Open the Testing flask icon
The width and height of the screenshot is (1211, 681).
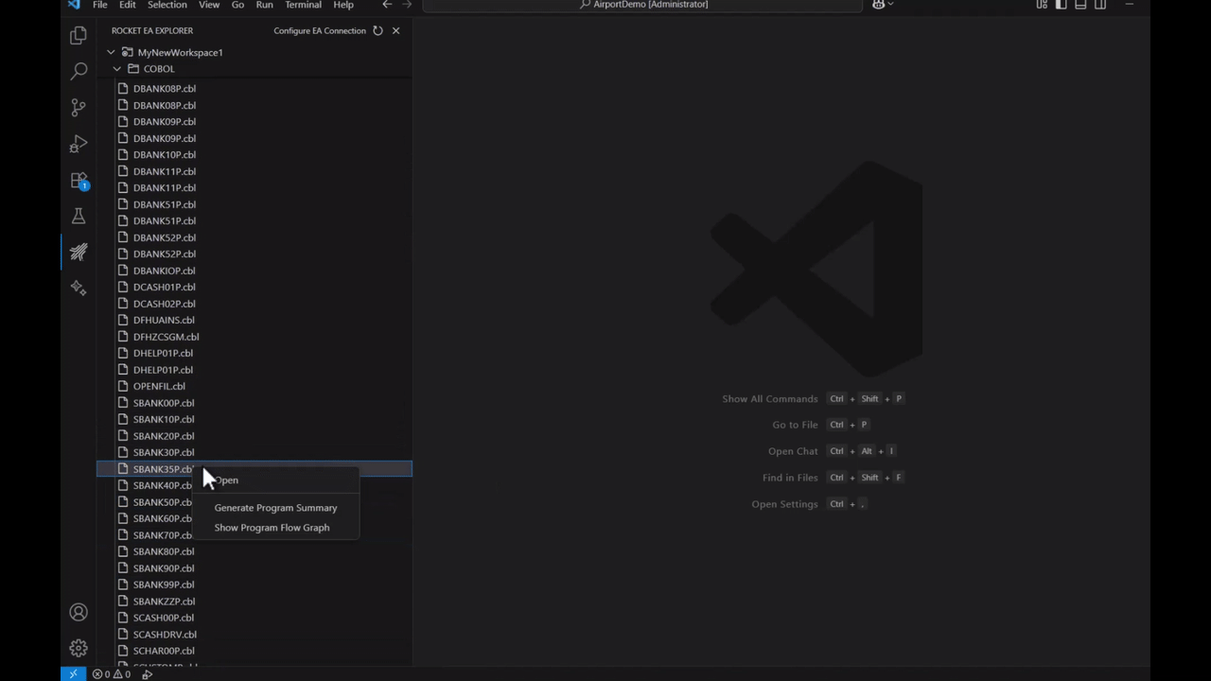pos(79,217)
